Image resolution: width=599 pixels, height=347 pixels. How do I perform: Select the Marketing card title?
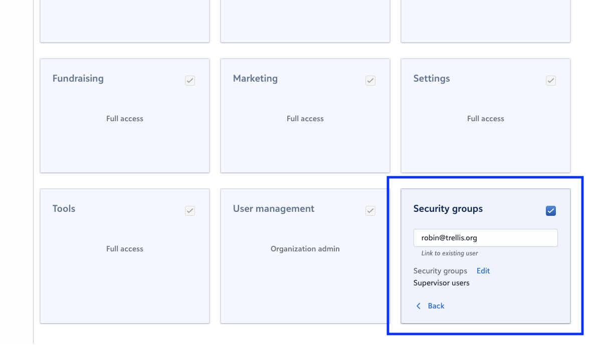pos(255,79)
